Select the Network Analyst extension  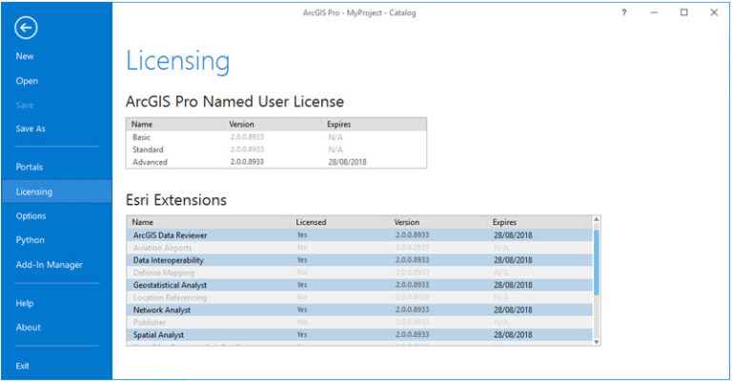(359, 310)
